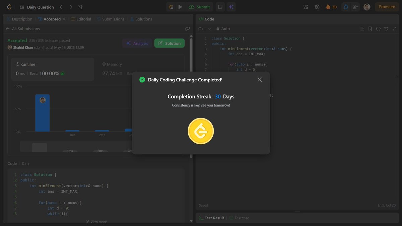This screenshot has width=402, height=226.
Task: Click the Analysis button
Action: point(137,43)
